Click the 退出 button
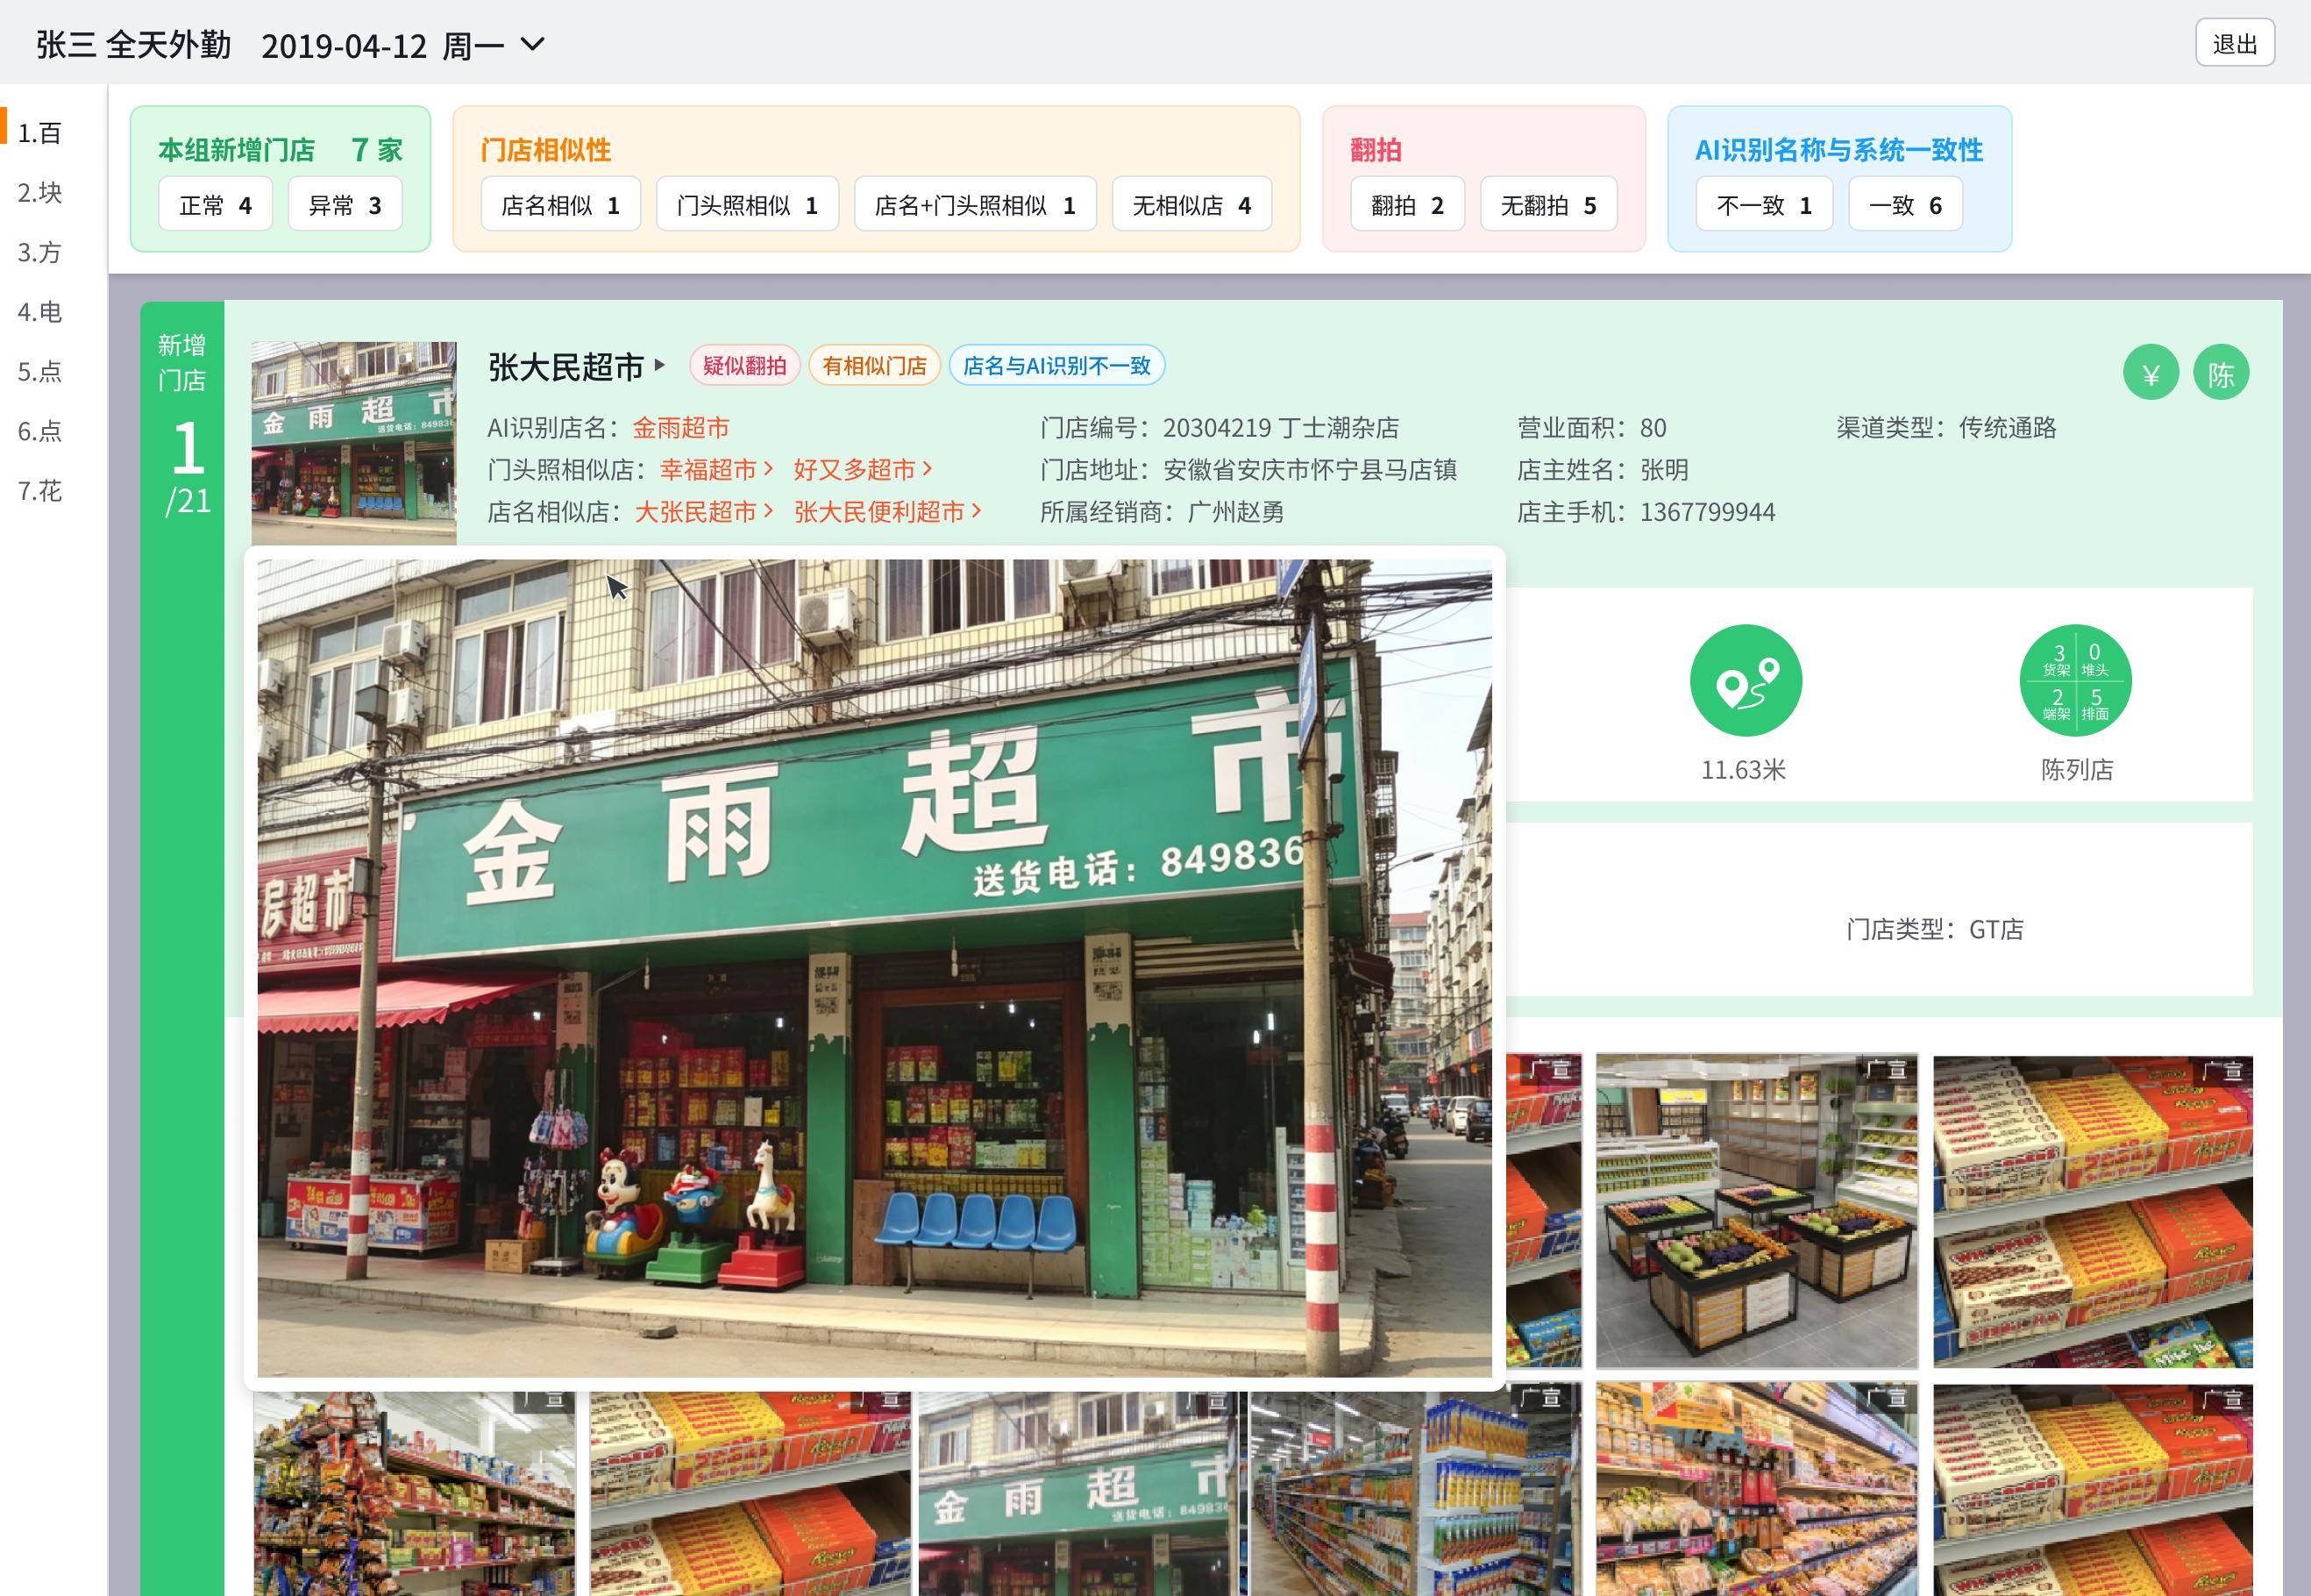Screen dimensions: 2311x1596 [2235, 43]
